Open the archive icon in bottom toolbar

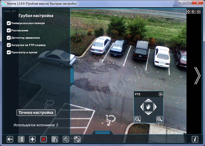[x=55, y=139]
